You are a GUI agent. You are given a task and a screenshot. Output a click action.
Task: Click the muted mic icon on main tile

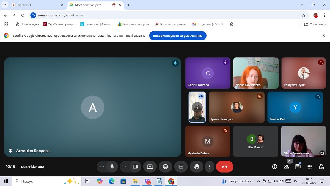pyautogui.click(x=175, y=63)
